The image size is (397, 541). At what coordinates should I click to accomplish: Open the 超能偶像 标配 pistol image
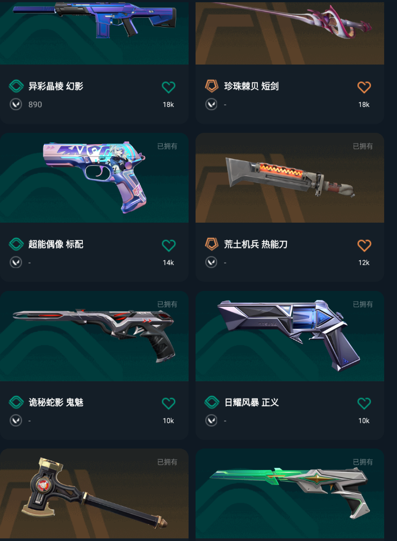tap(94, 177)
